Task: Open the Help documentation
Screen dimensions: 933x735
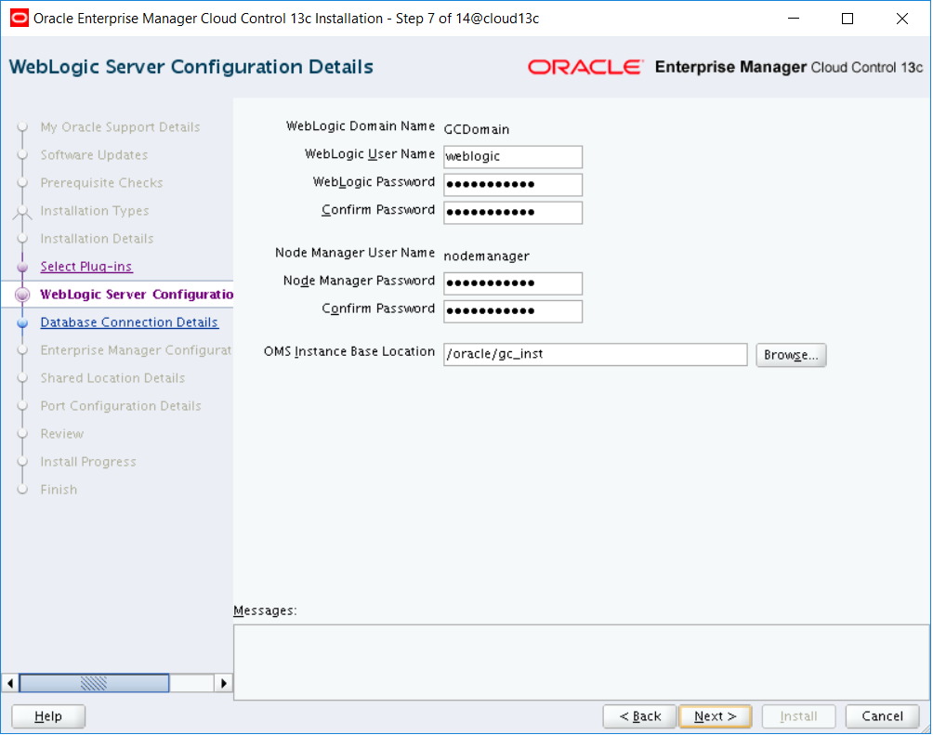Action: point(48,716)
